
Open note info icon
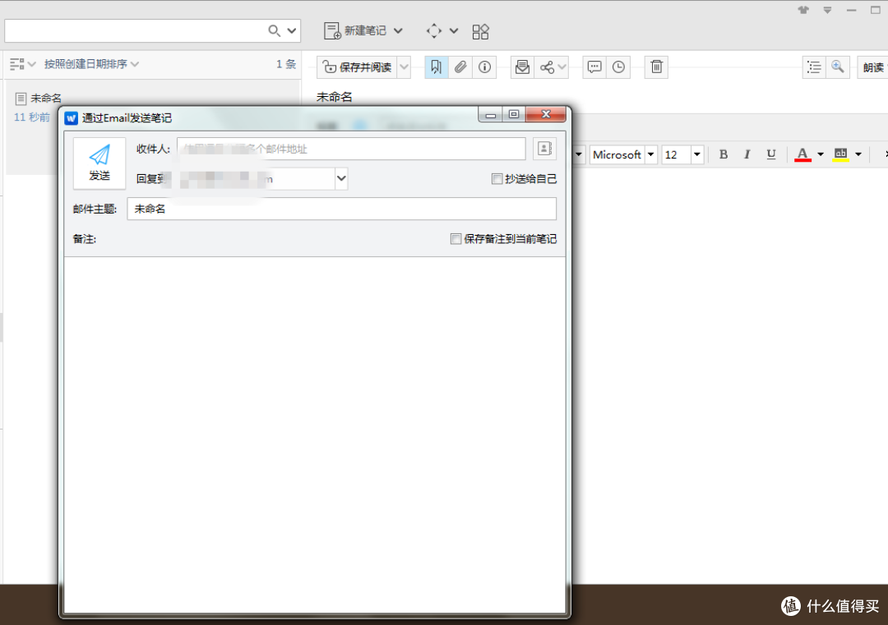485,67
